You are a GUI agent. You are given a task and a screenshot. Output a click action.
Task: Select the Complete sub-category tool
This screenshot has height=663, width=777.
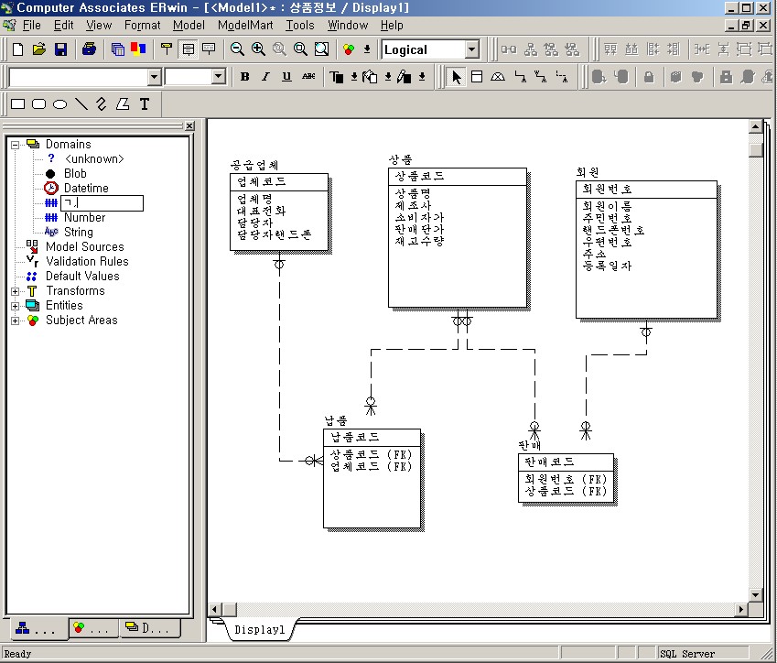point(498,77)
